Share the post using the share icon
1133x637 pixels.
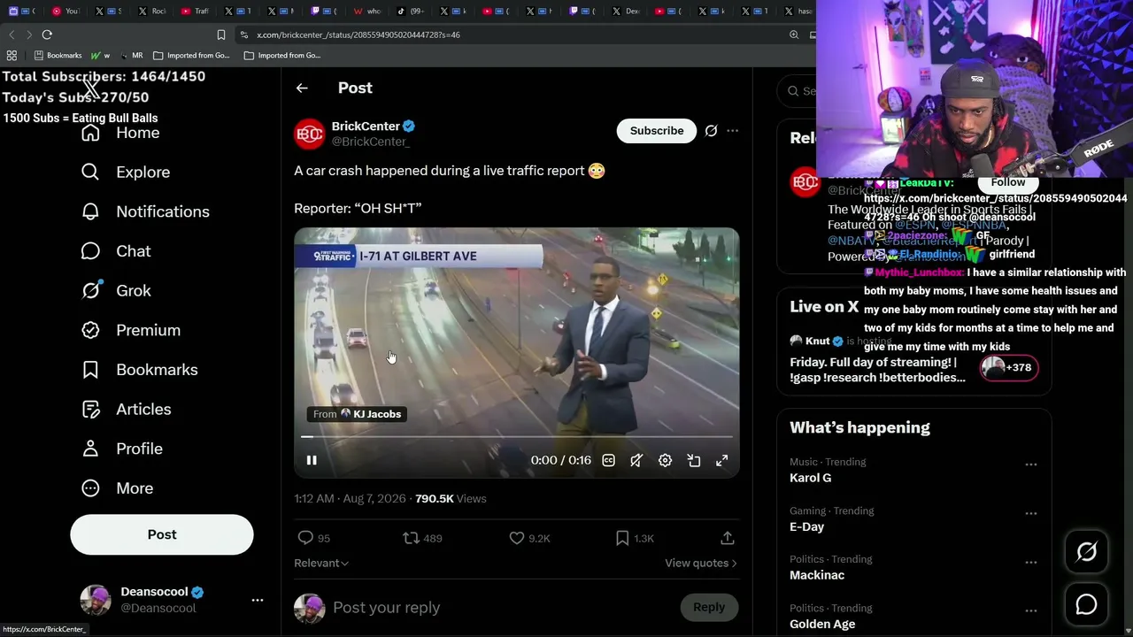tap(728, 538)
